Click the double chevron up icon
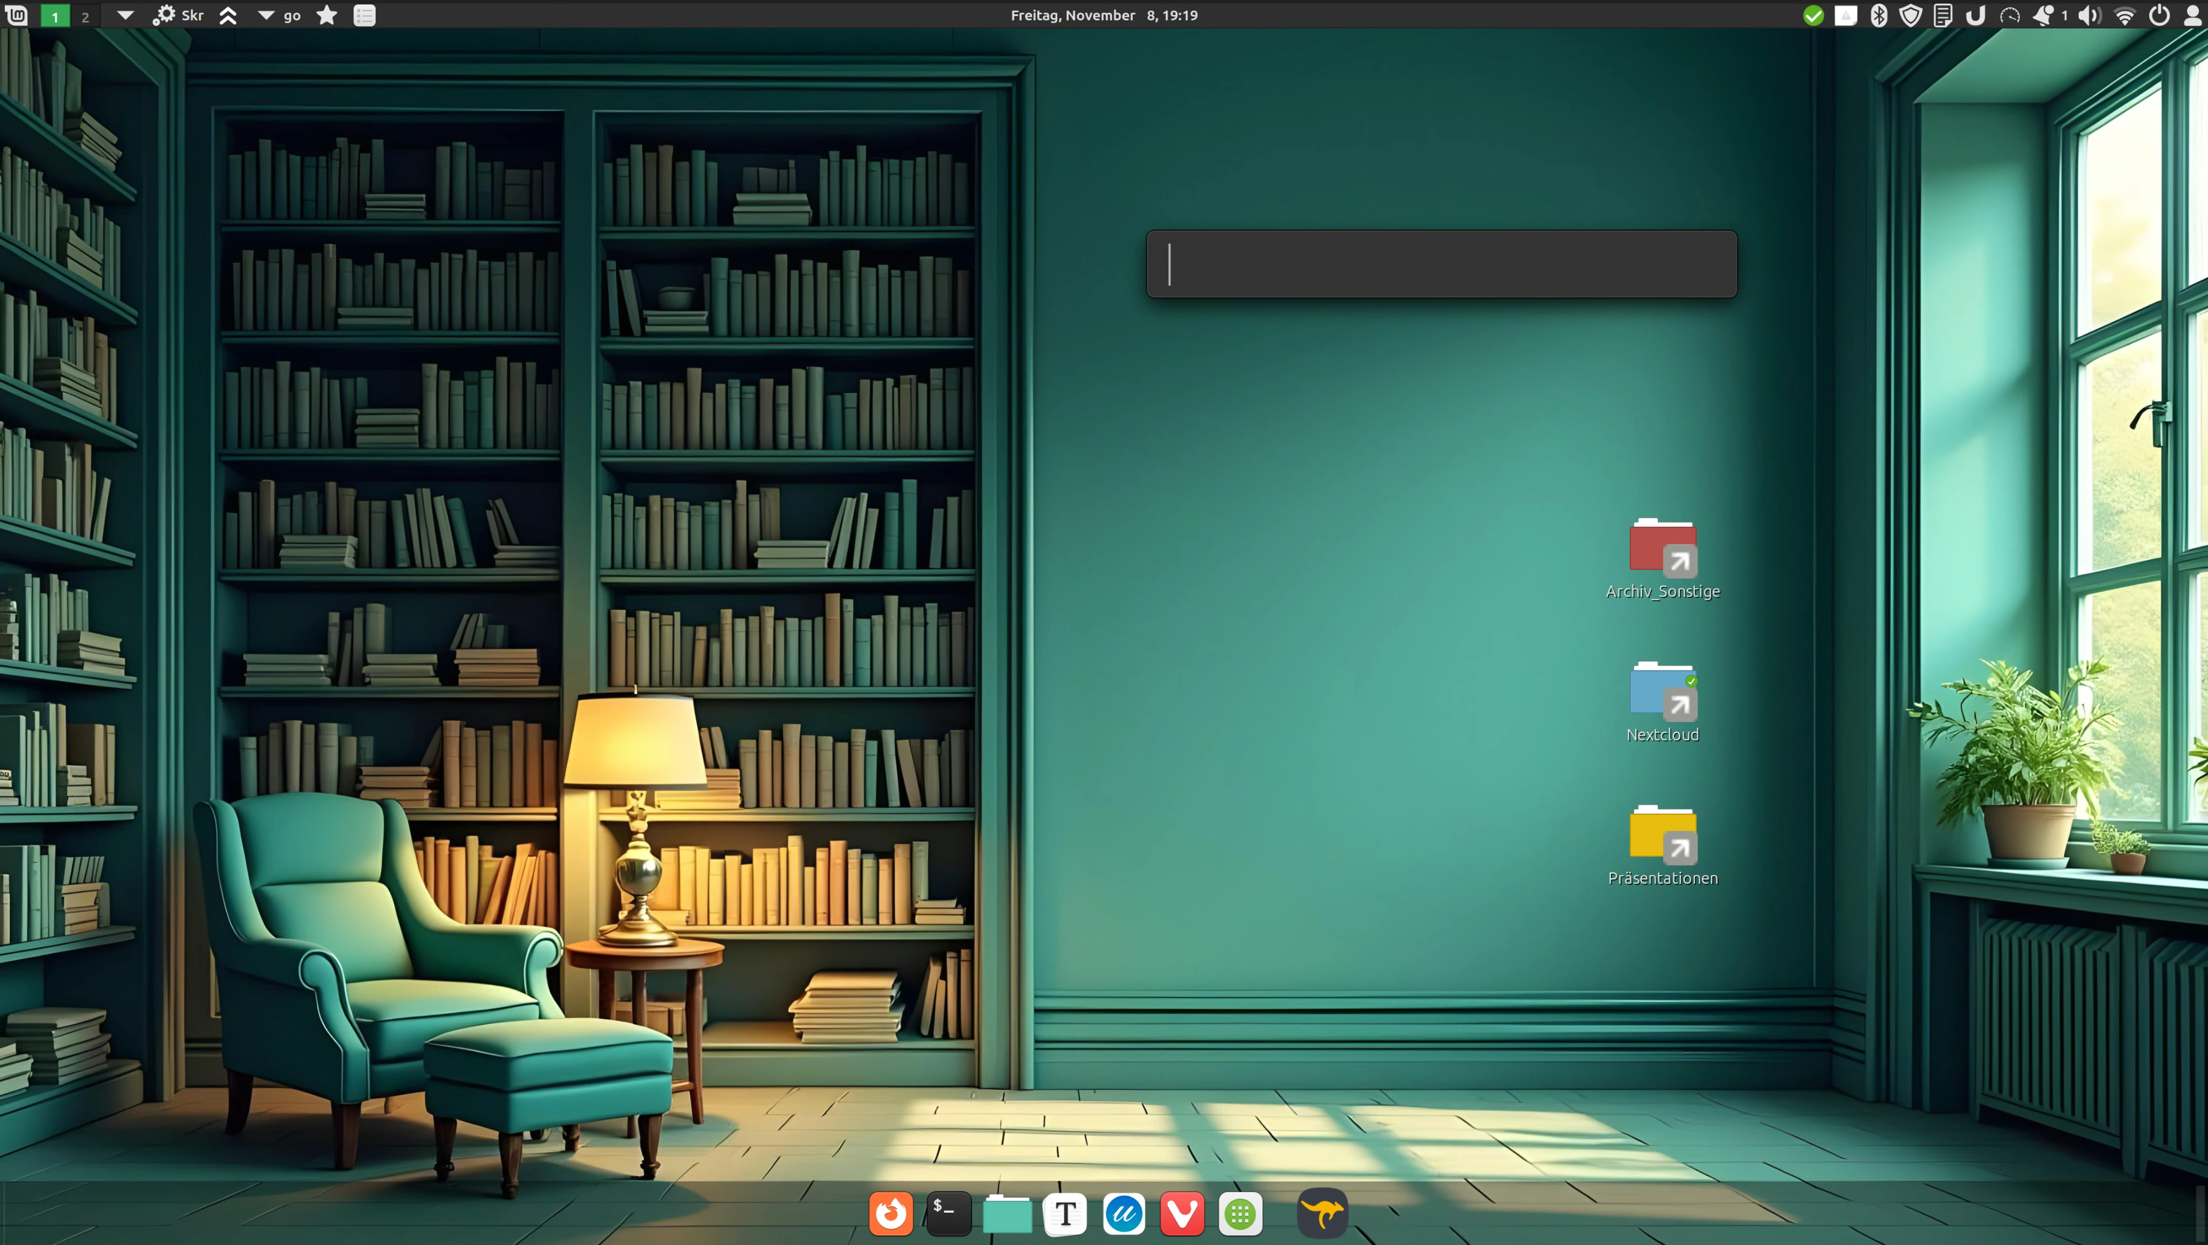2208x1245 pixels. click(228, 14)
